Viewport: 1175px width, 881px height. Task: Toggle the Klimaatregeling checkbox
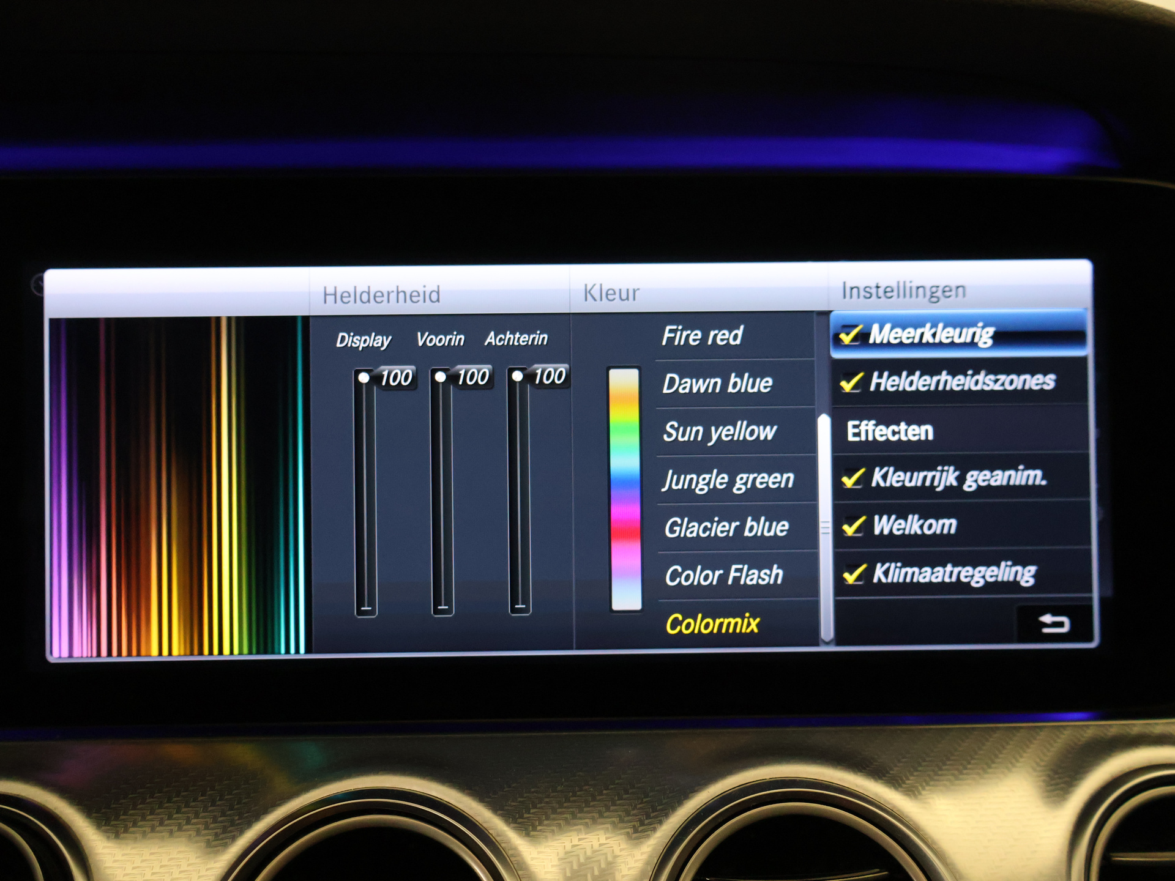pyautogui.click(x=854, y=574)
